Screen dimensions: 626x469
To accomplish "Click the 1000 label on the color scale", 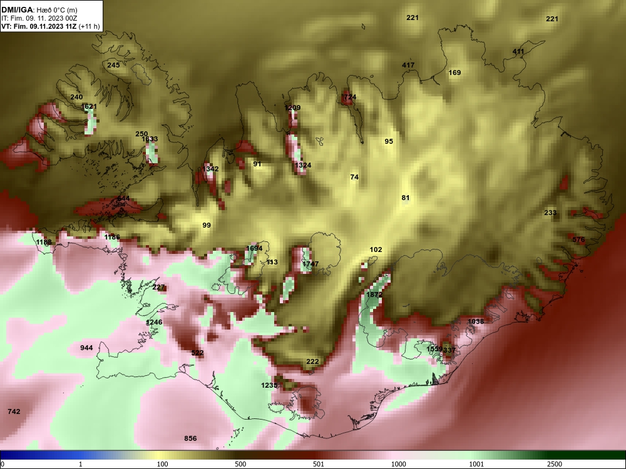I will point(398,464).
